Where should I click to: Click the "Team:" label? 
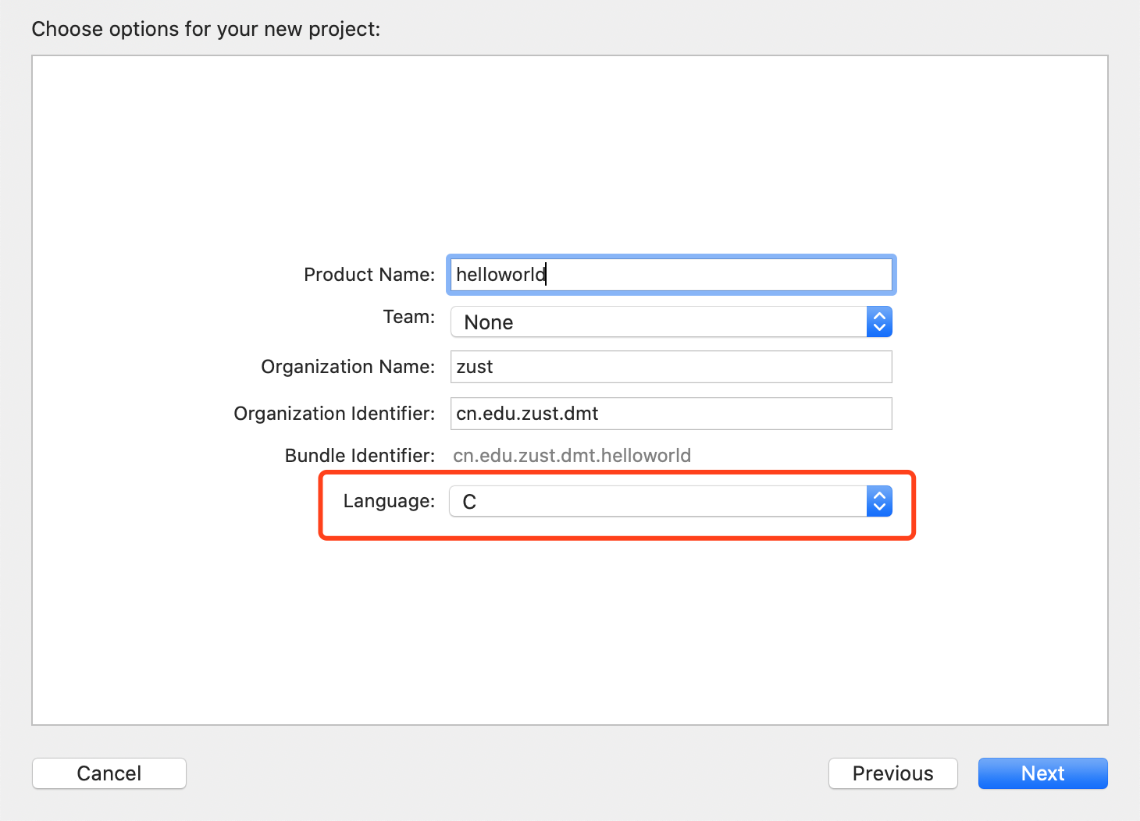click(x=408, y=317)
